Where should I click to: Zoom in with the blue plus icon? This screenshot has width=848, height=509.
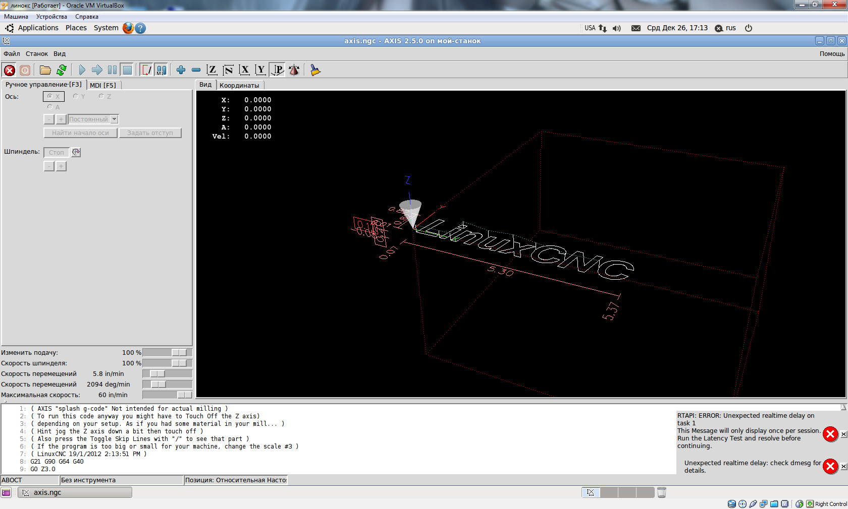181,70
